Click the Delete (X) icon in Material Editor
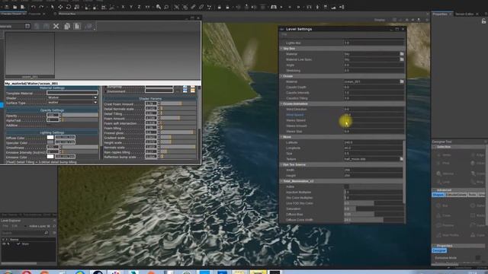Viewport: 488px width, 274px height. [56, 27]
